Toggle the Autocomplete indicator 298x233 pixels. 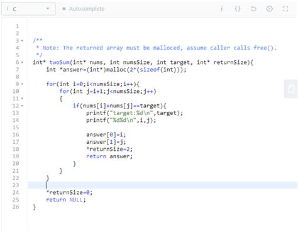pyautogui.click(x=84, y=9)
